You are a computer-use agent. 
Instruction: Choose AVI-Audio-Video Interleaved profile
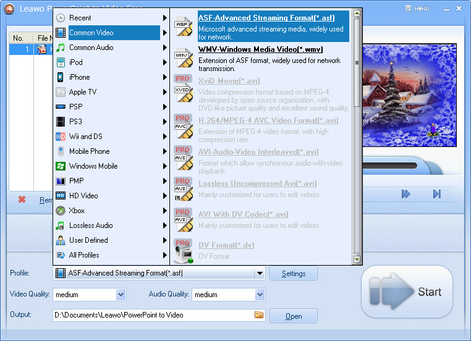tap(258, 152)
